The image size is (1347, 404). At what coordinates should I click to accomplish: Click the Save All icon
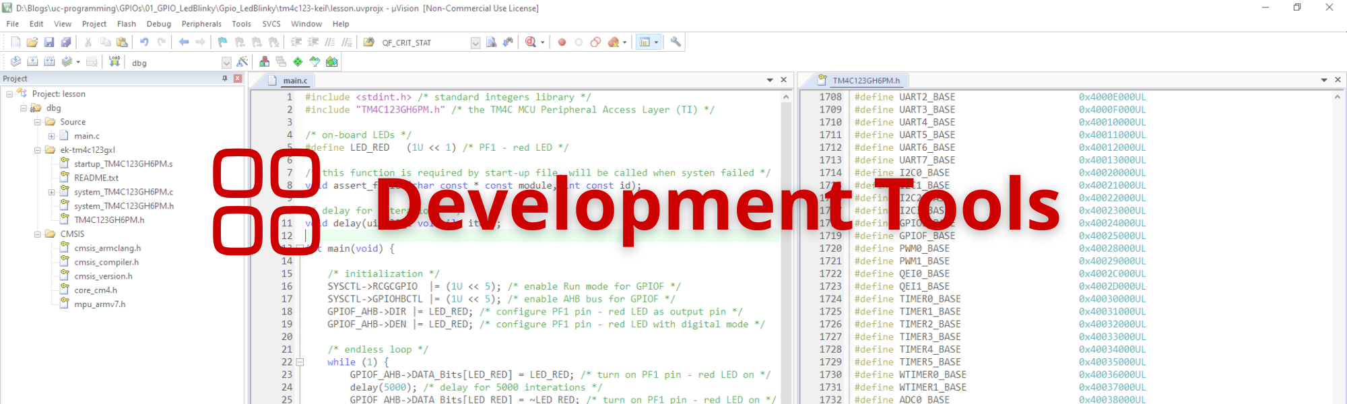pyautogui.click(x=66, y=42)
